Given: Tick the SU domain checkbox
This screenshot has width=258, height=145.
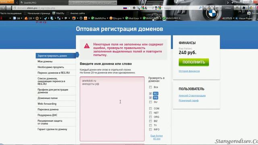Looking at the screenshot, I should click(150, 102).
